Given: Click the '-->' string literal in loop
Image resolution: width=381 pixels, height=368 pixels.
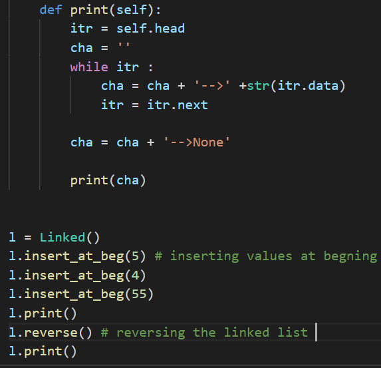Looking at the screenshot, I should tap(212, 86).
